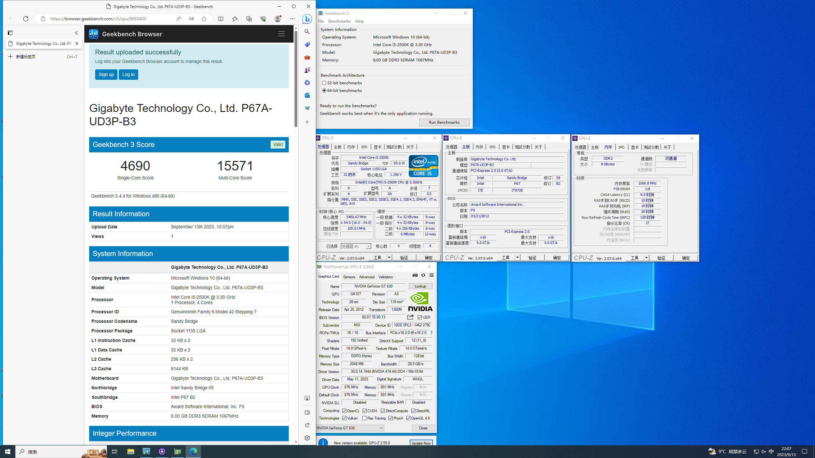Expand processor #1 selector in CPU-Z
Screen dimensions: 815x458
(368, 246)
